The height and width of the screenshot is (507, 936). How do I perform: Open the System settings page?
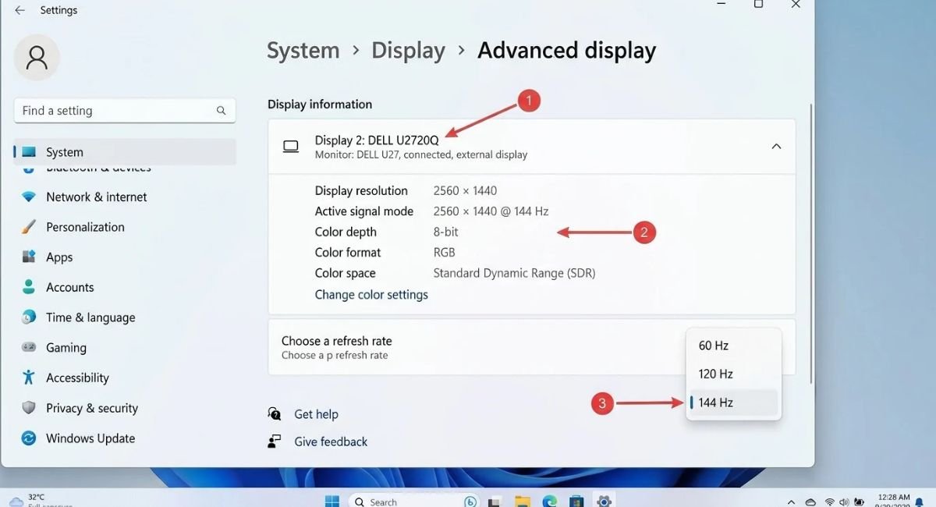click(125, 152)
